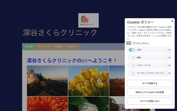Open the blue hydrangea photo thumbnail
177x111 pixels.
click(88, 104)
